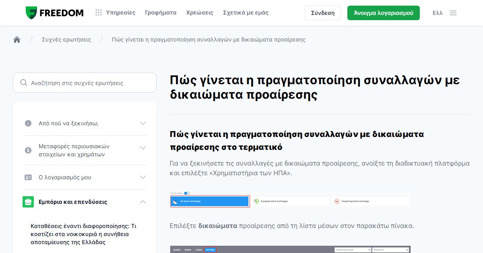Click the US stock exchanges screenshot button
Viewport: 483px width, 253px height.
(210, 201)
